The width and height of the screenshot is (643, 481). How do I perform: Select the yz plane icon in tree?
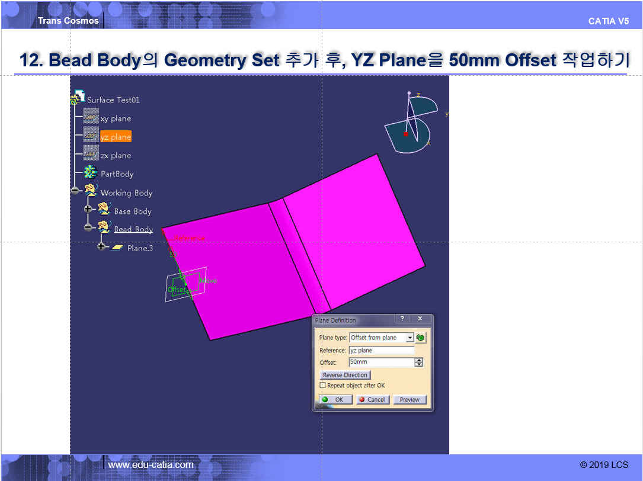coord(91,134)
